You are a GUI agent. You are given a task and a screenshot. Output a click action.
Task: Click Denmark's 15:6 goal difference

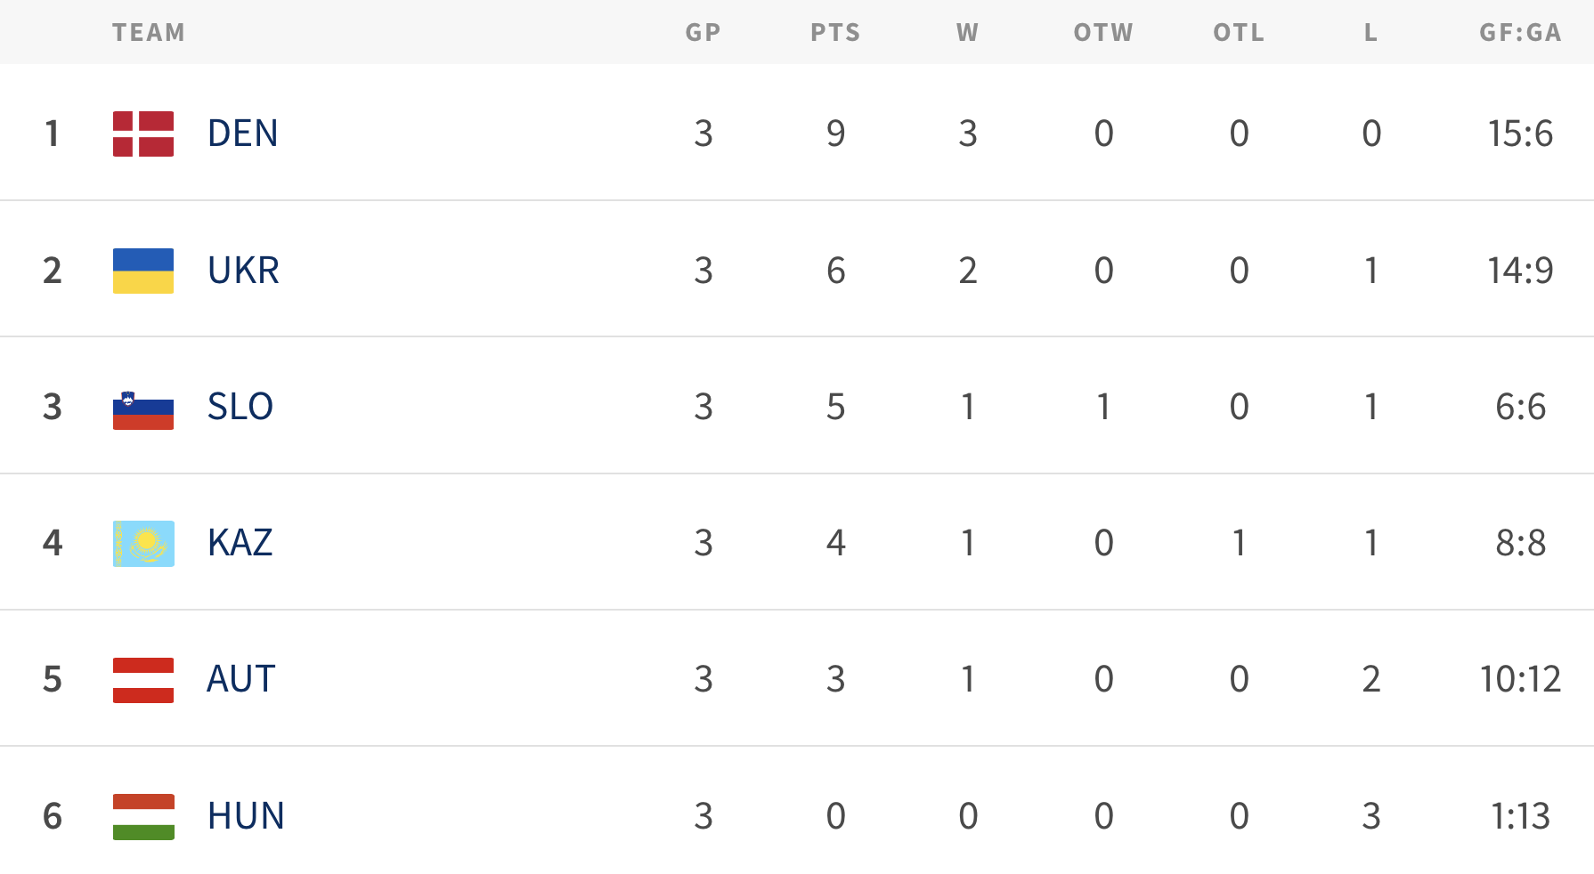tap(1520, 134)
